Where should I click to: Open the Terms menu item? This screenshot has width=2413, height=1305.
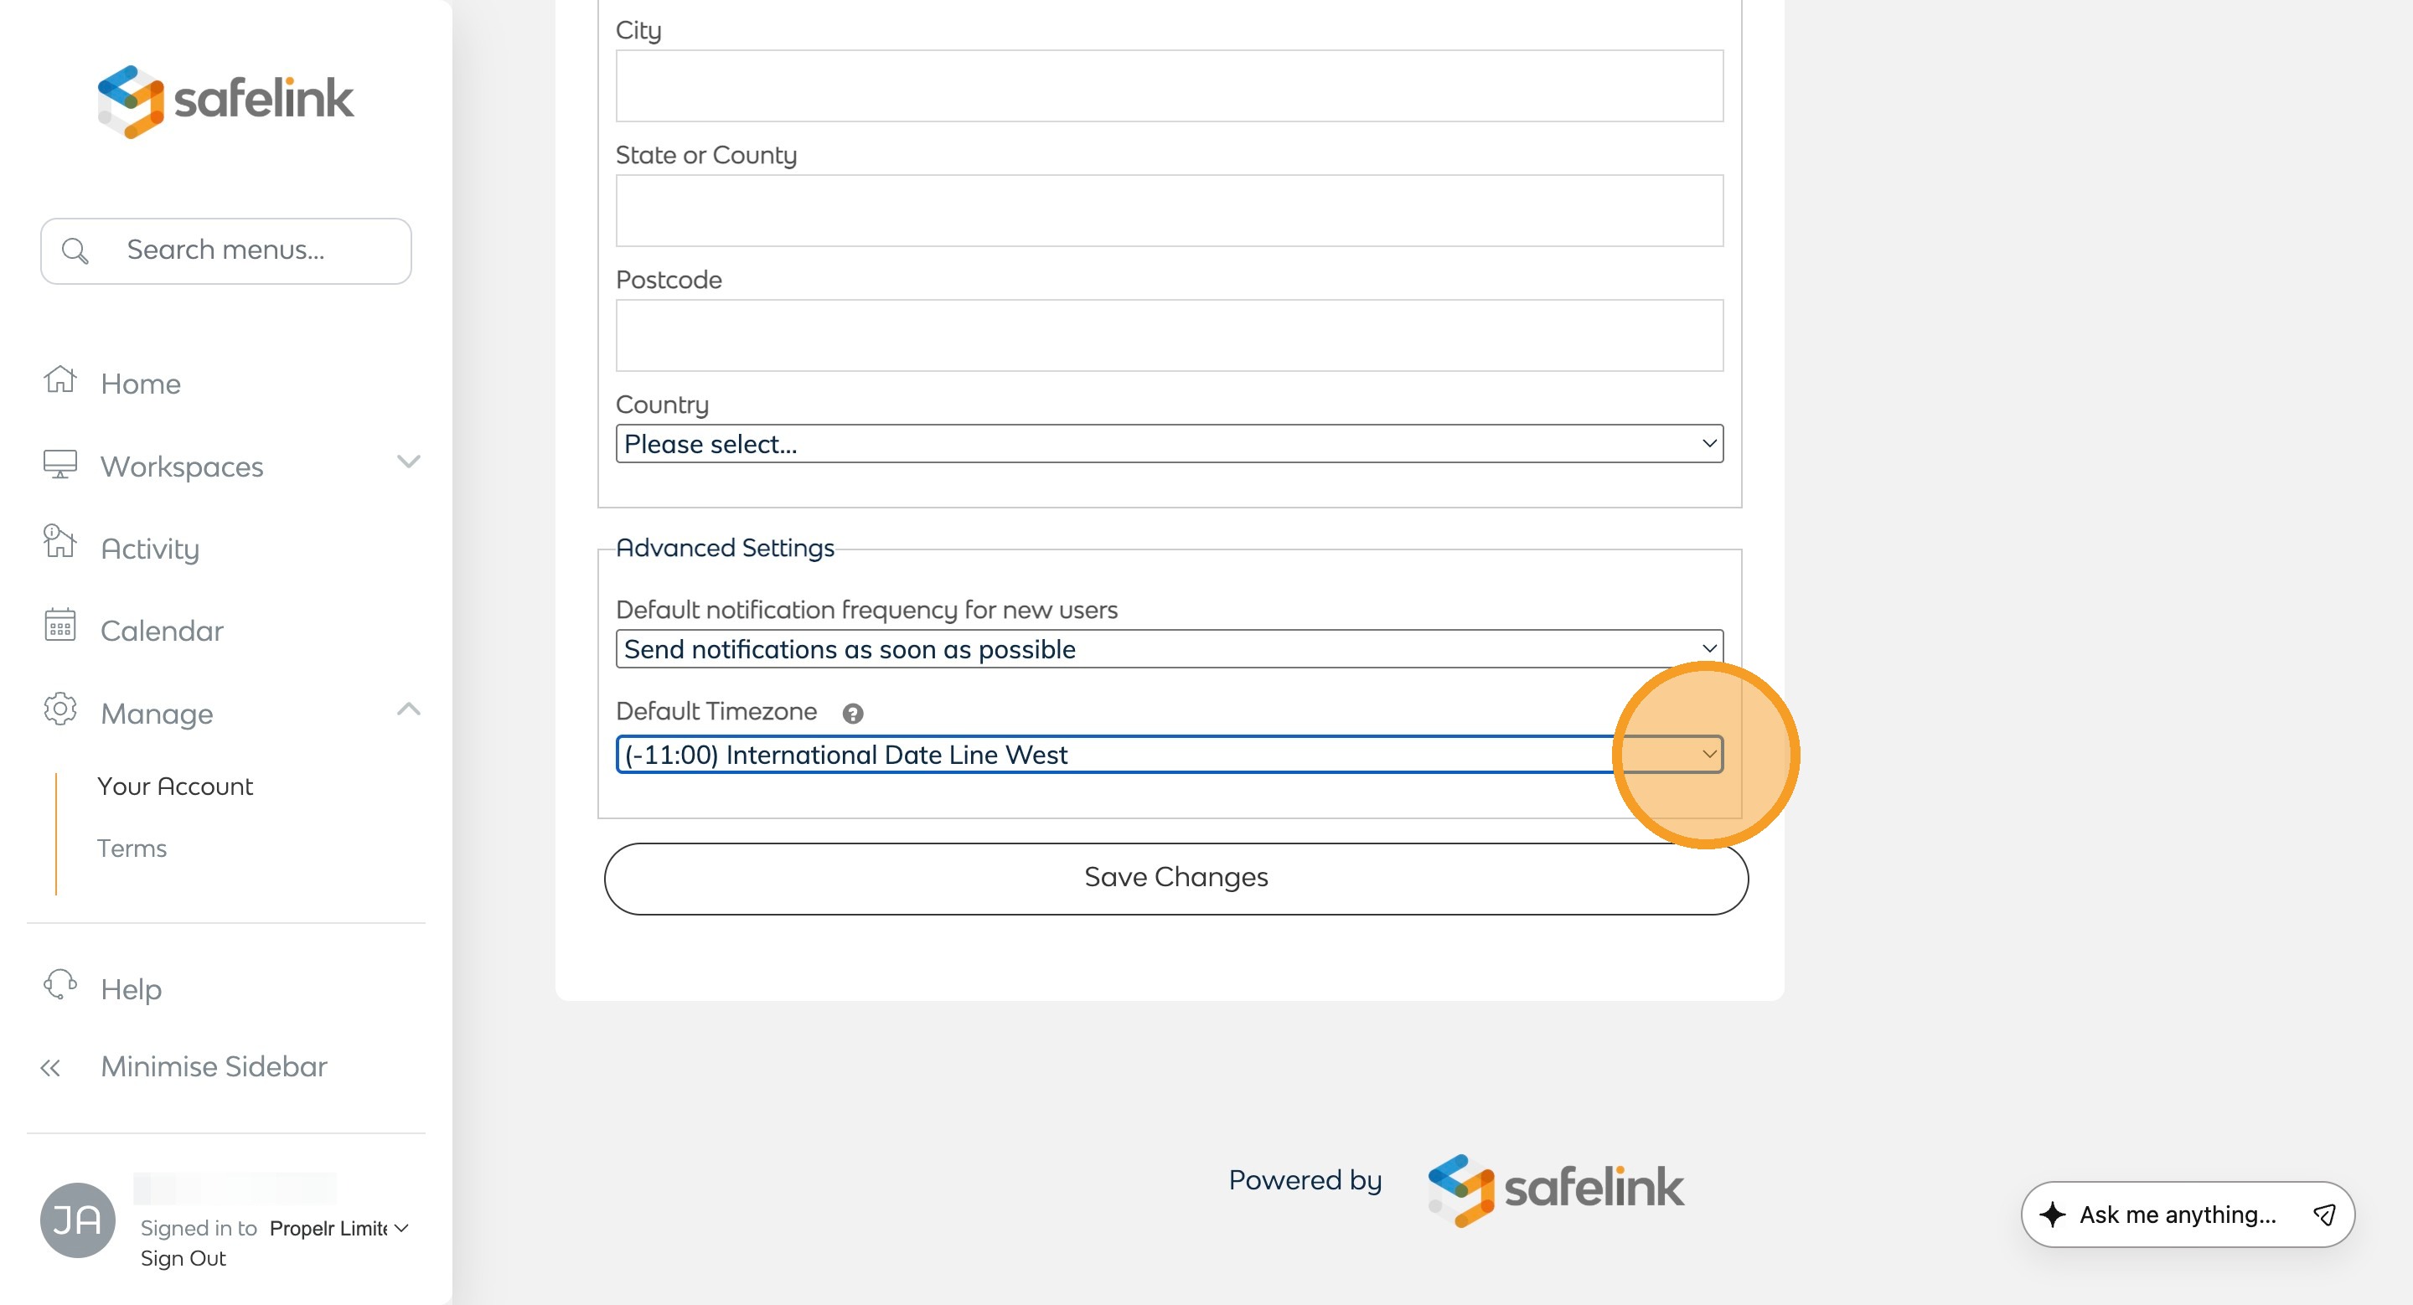[132, 849]
